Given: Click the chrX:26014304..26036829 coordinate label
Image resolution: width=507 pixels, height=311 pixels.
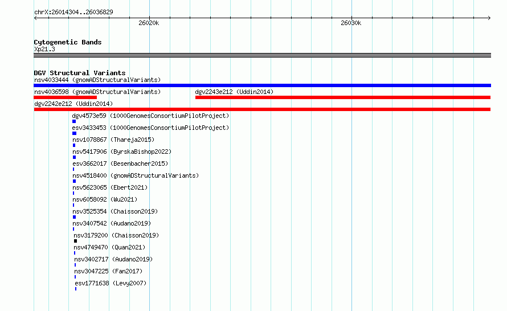Looking at the screenshot, I should 73,12.
